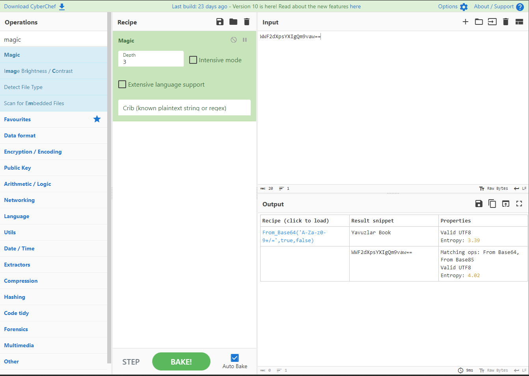Toggle Auto Bake checkbox
The image size is (529, 376).
235,358
